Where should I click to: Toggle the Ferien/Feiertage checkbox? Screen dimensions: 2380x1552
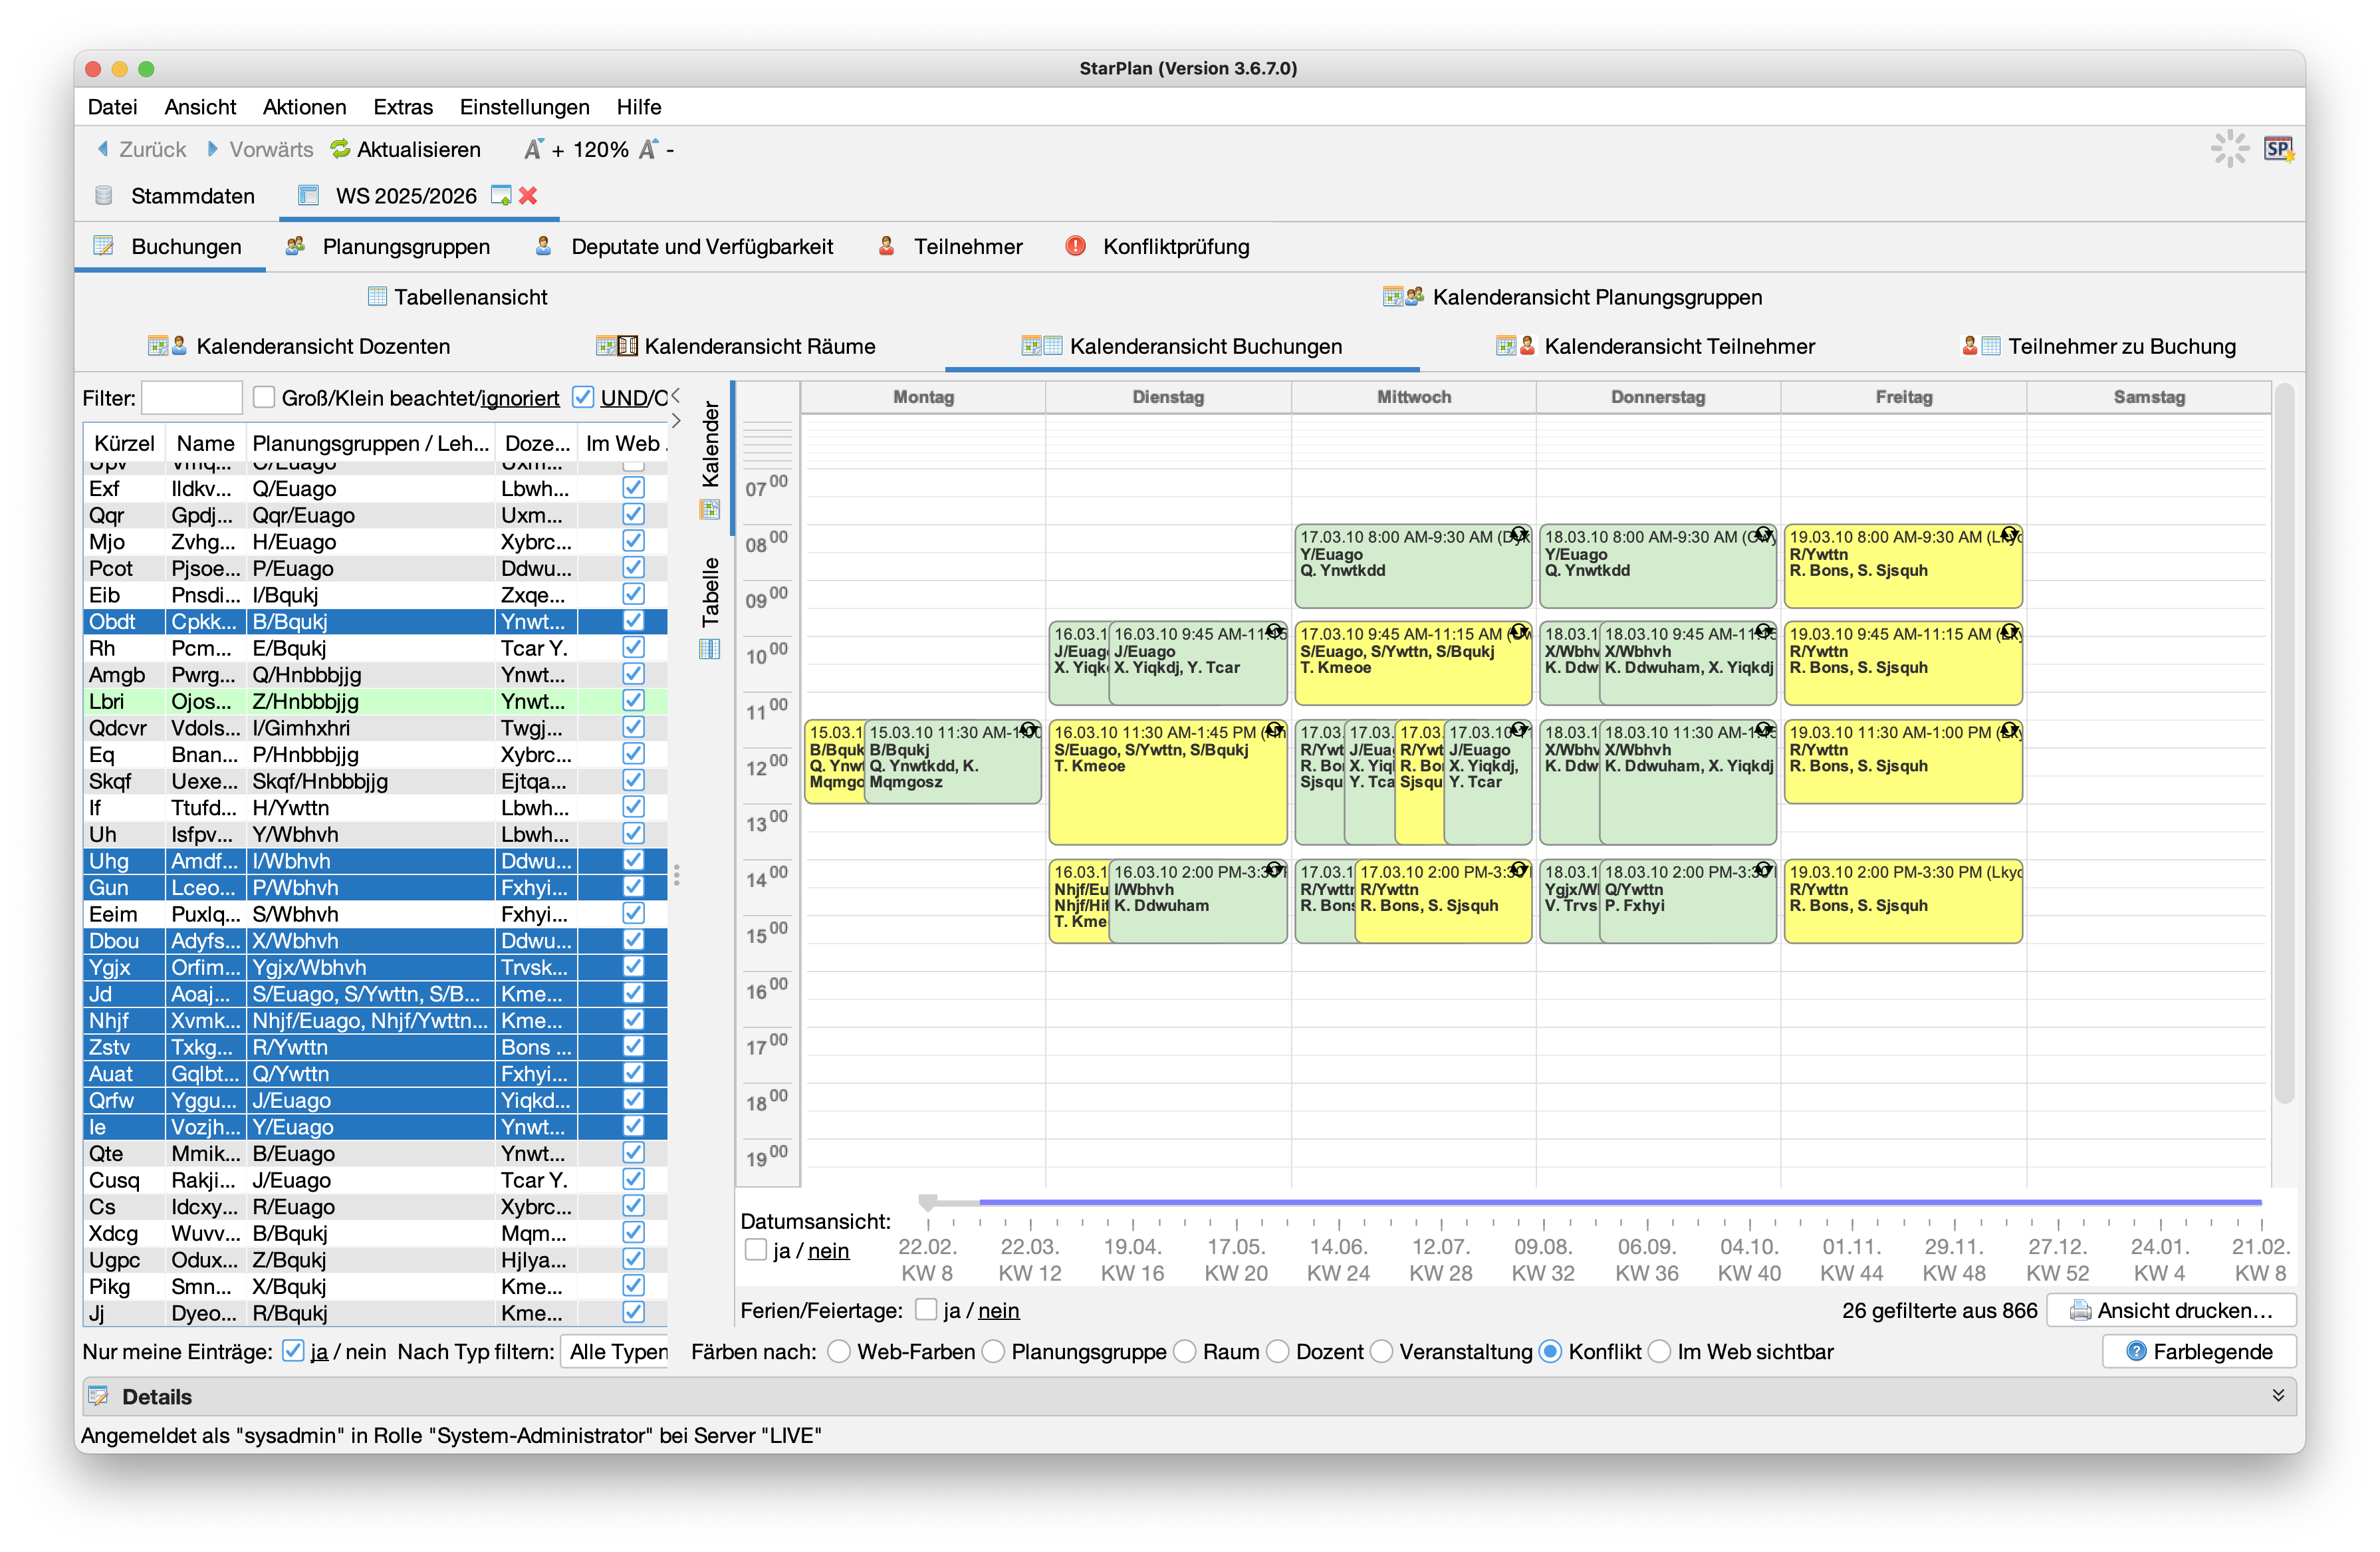click(926, 1310)
